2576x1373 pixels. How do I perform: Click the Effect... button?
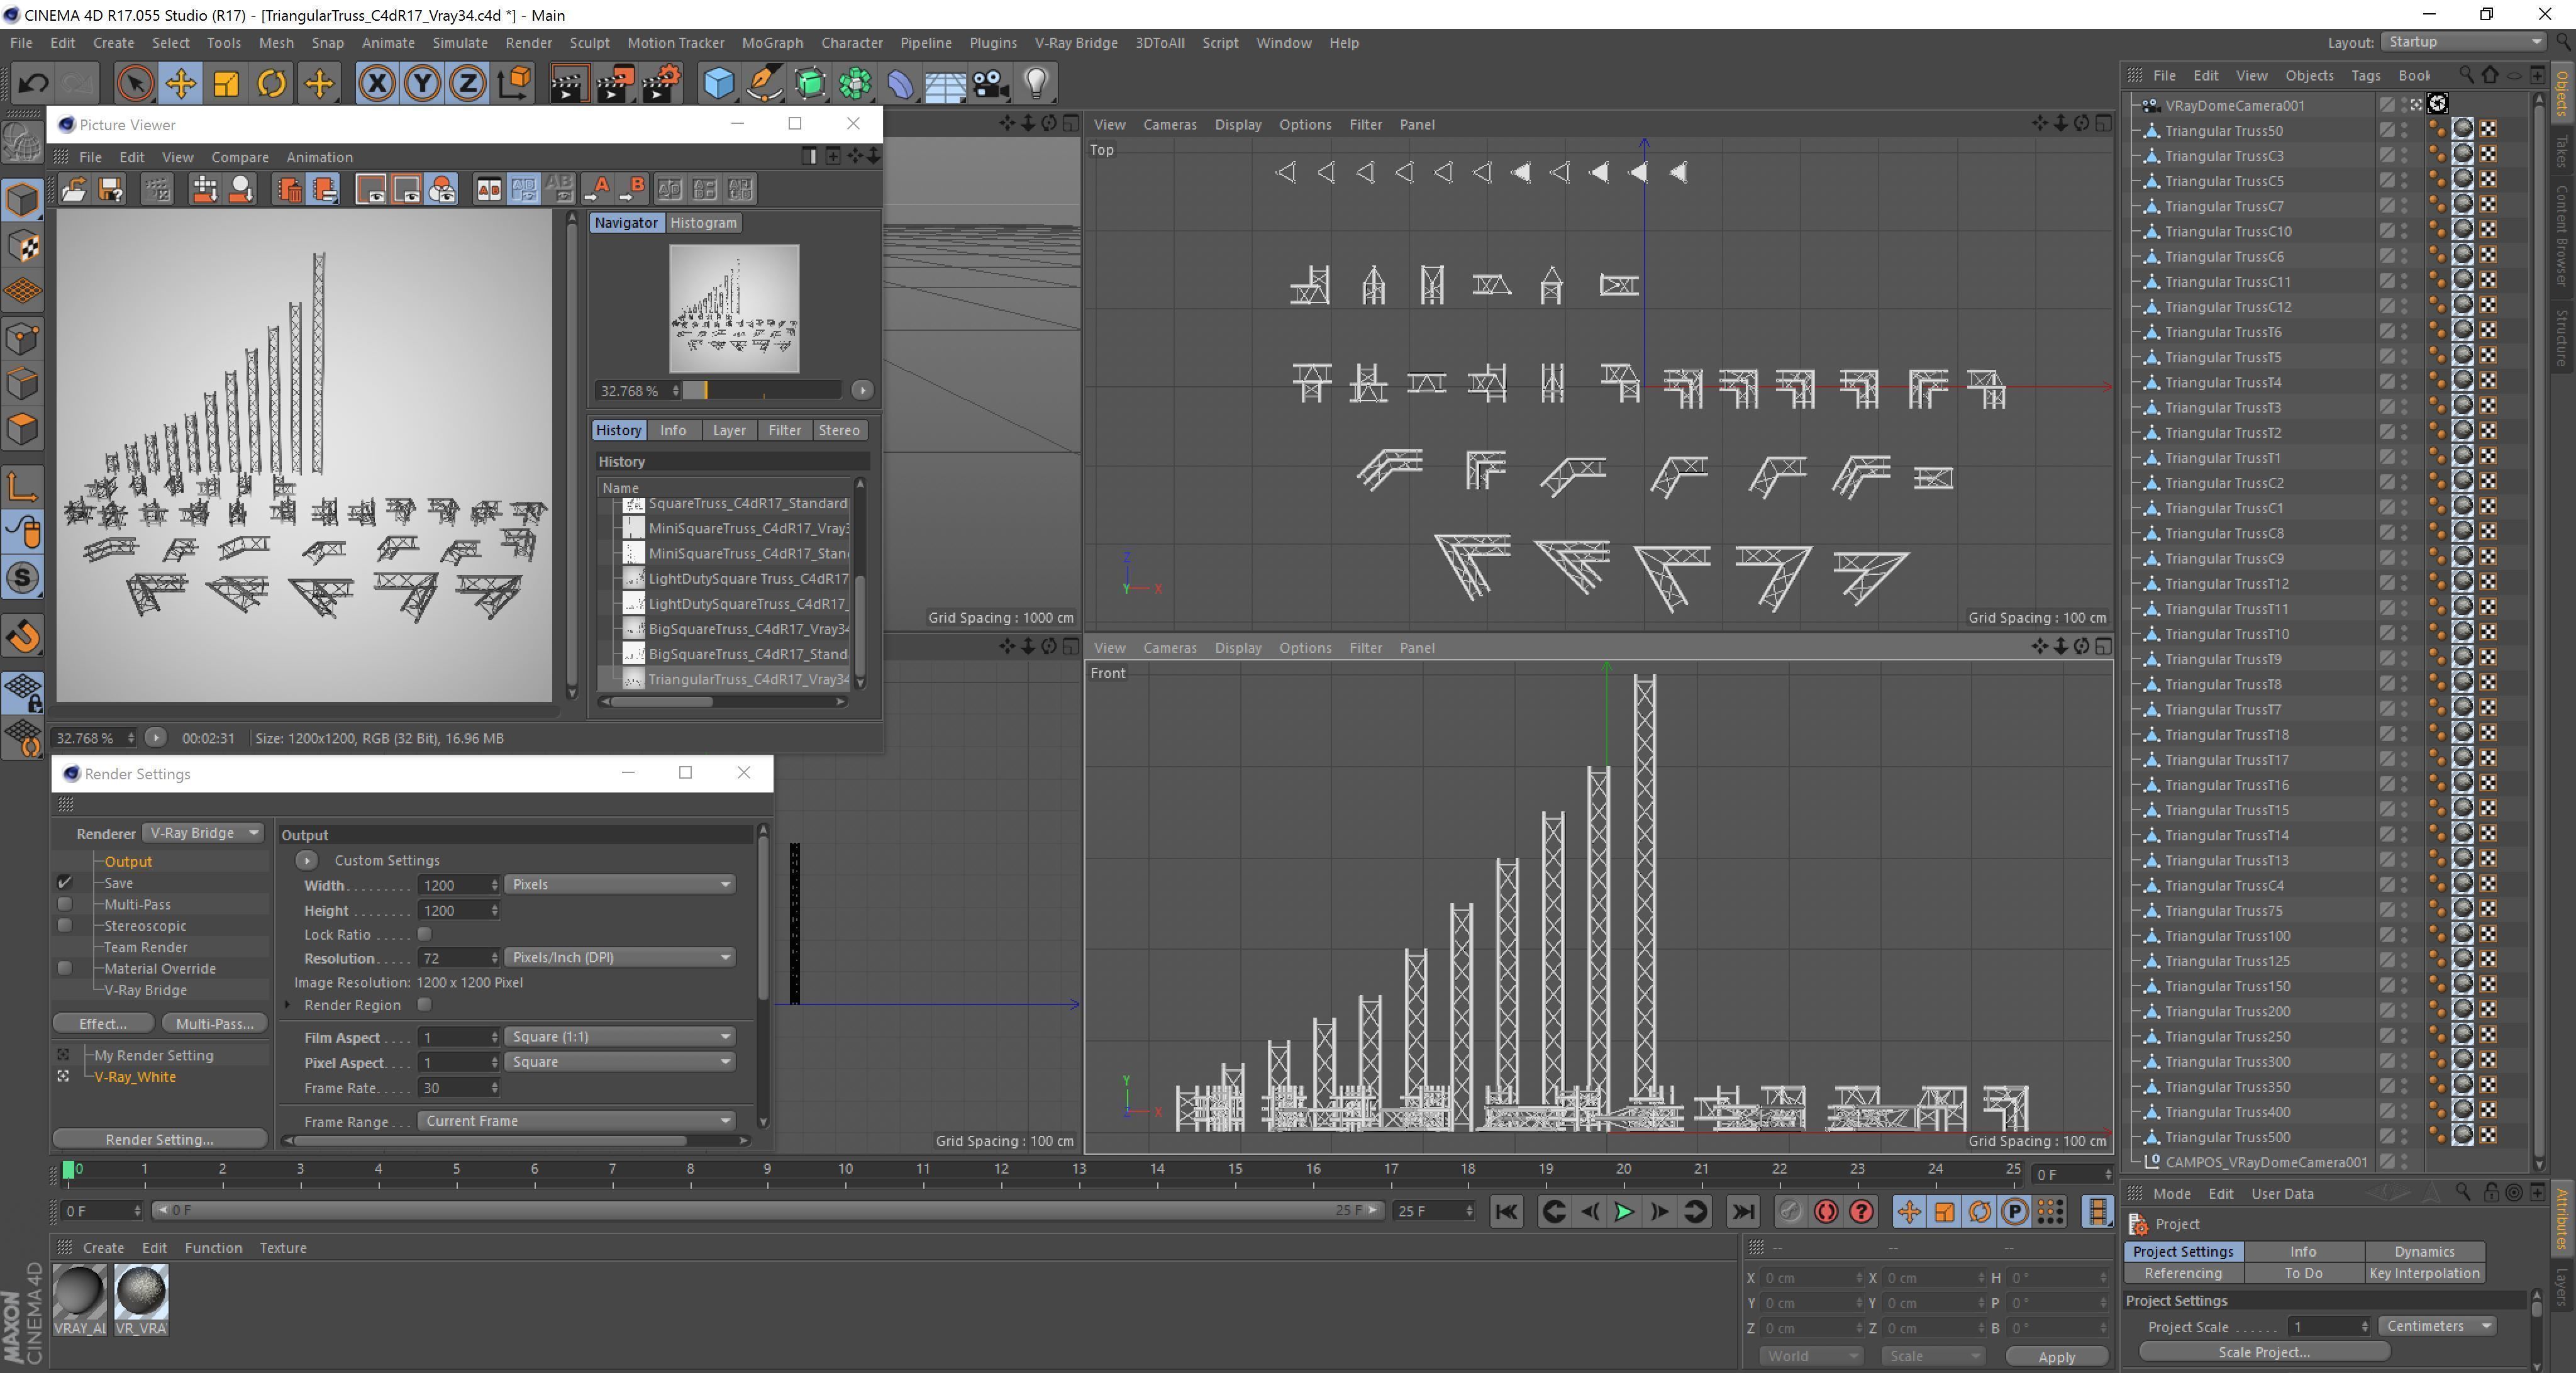pyautogui.click(x=103, y=1023)
